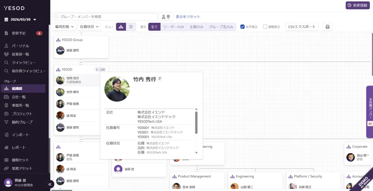
Task: Collapse the node above Product Management row
Action: pos(197,169)
